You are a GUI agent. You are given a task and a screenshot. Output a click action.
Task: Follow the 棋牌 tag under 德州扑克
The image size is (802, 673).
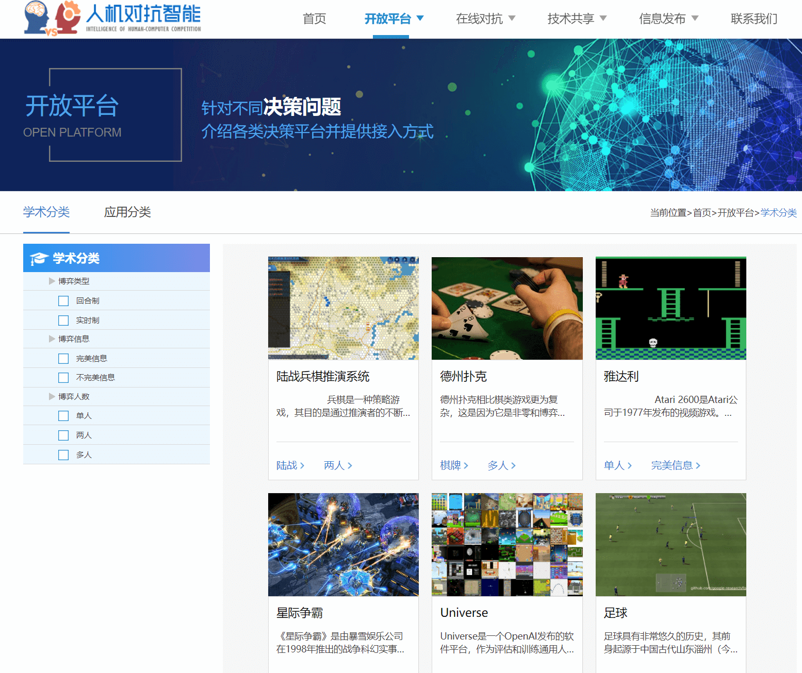coord(450,465)
